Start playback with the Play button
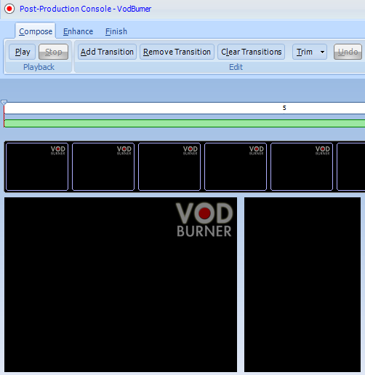Viewport: 365px width, 375px height. coord(23,52)
